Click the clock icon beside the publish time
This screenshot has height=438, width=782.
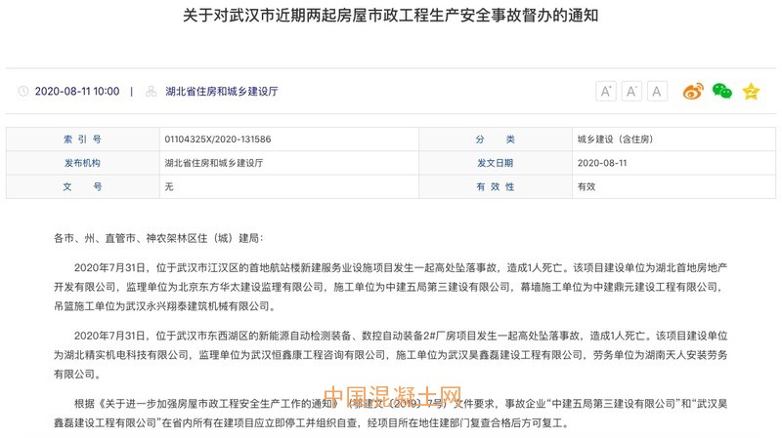[22, 91]
